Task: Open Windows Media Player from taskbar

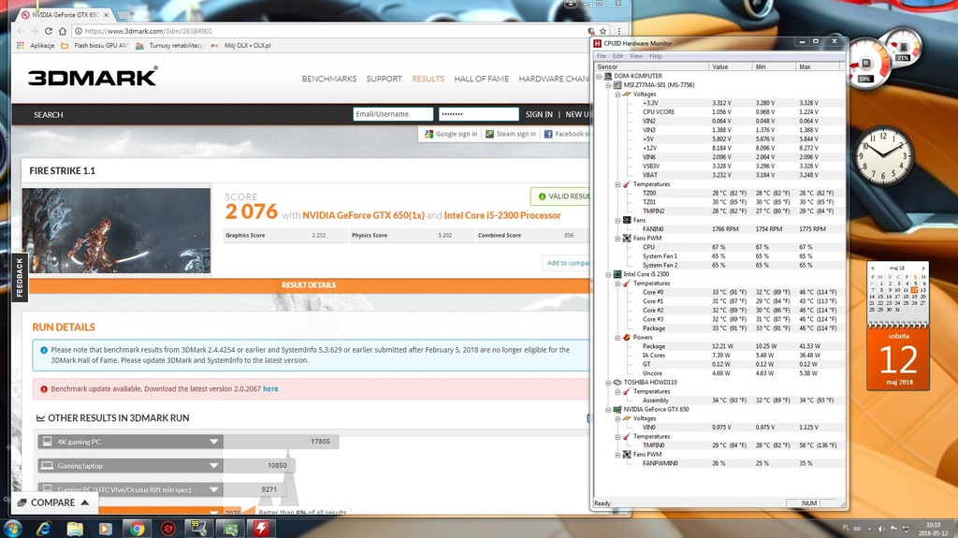Action: [x=105, y=529]
